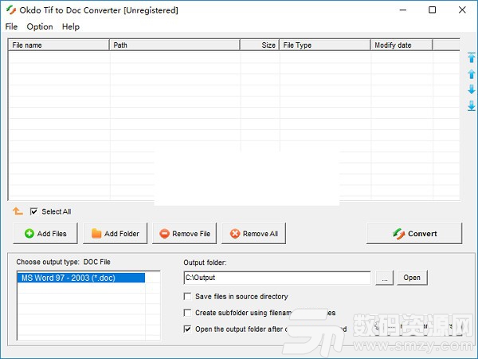Enable Save files in source directory

point(187,297)
